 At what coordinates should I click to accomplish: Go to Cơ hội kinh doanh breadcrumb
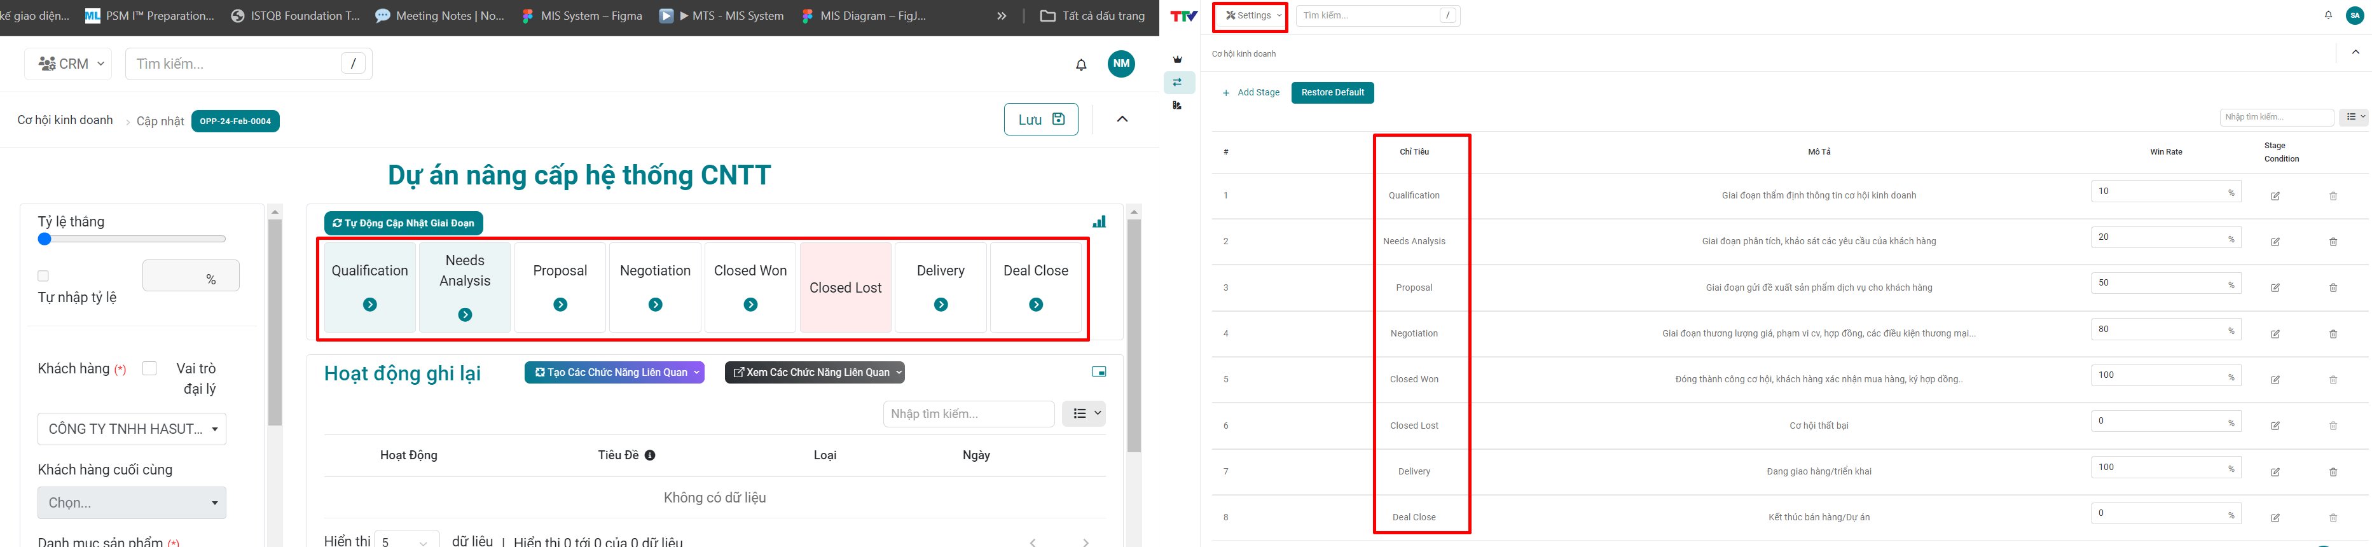coord(66,121)
